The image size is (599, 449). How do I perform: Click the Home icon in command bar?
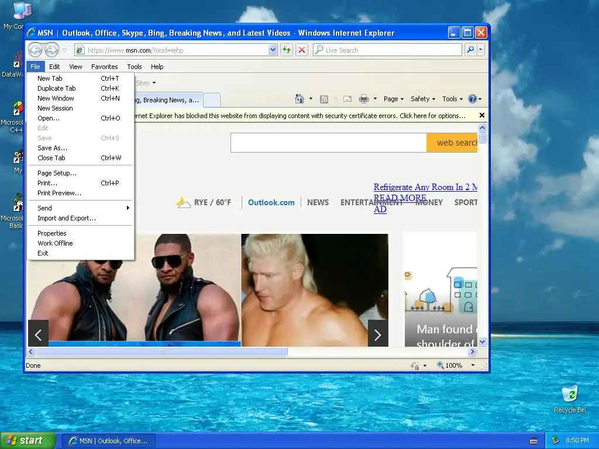coord(299,99)
